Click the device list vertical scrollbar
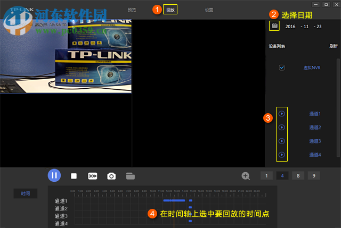Screen dimensions: 341x228 [x=338, y=107]
